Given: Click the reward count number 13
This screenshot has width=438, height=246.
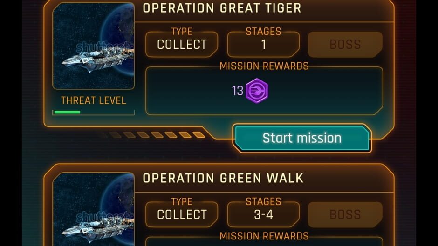Looking at the screenshot, I should click(238, 91).
